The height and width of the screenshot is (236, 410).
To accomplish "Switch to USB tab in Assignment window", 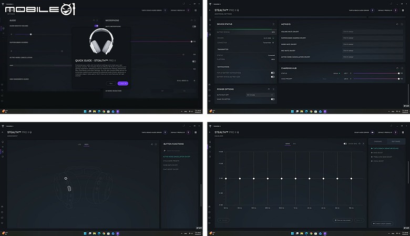I will point(79,145).
